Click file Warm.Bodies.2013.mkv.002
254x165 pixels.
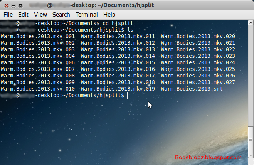tap(38, 43)
